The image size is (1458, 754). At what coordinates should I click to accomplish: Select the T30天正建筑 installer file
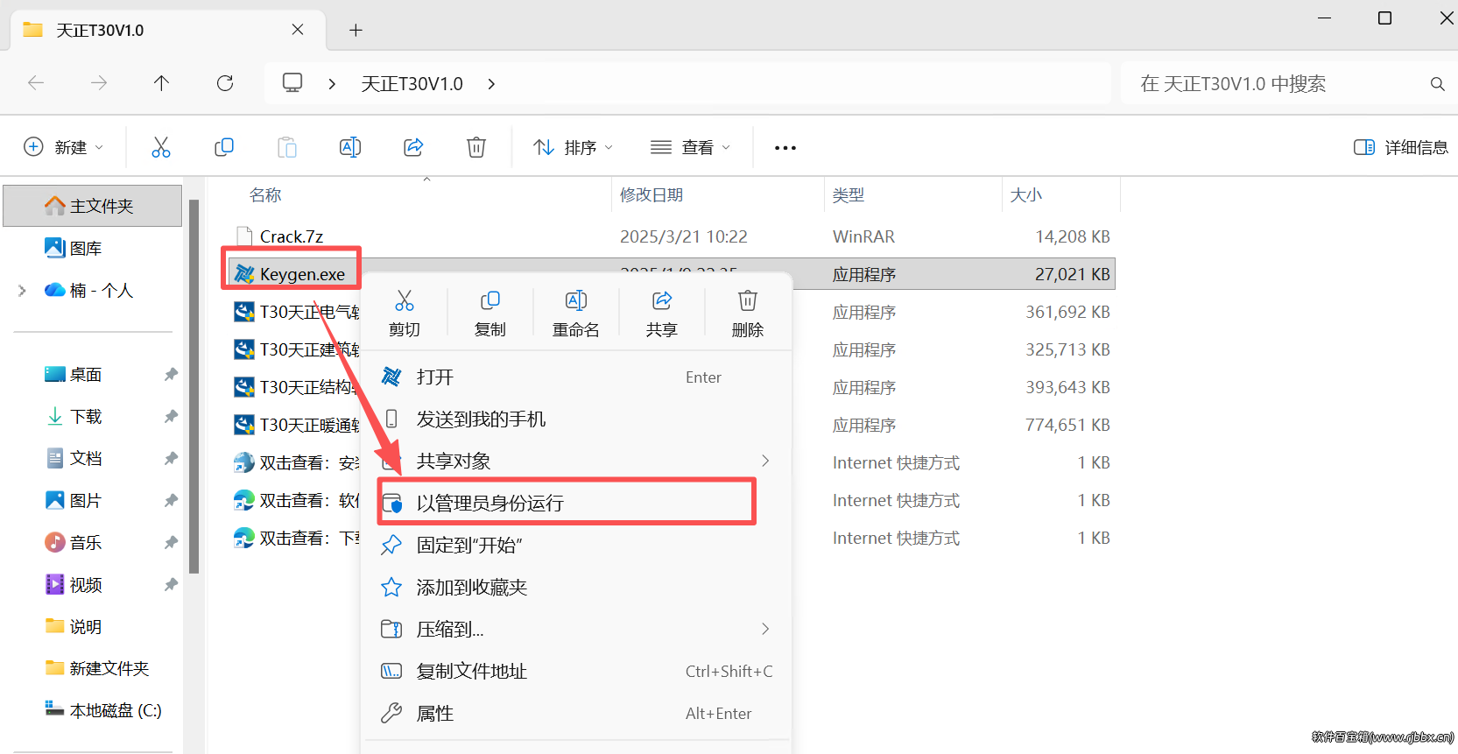point(297,349)
